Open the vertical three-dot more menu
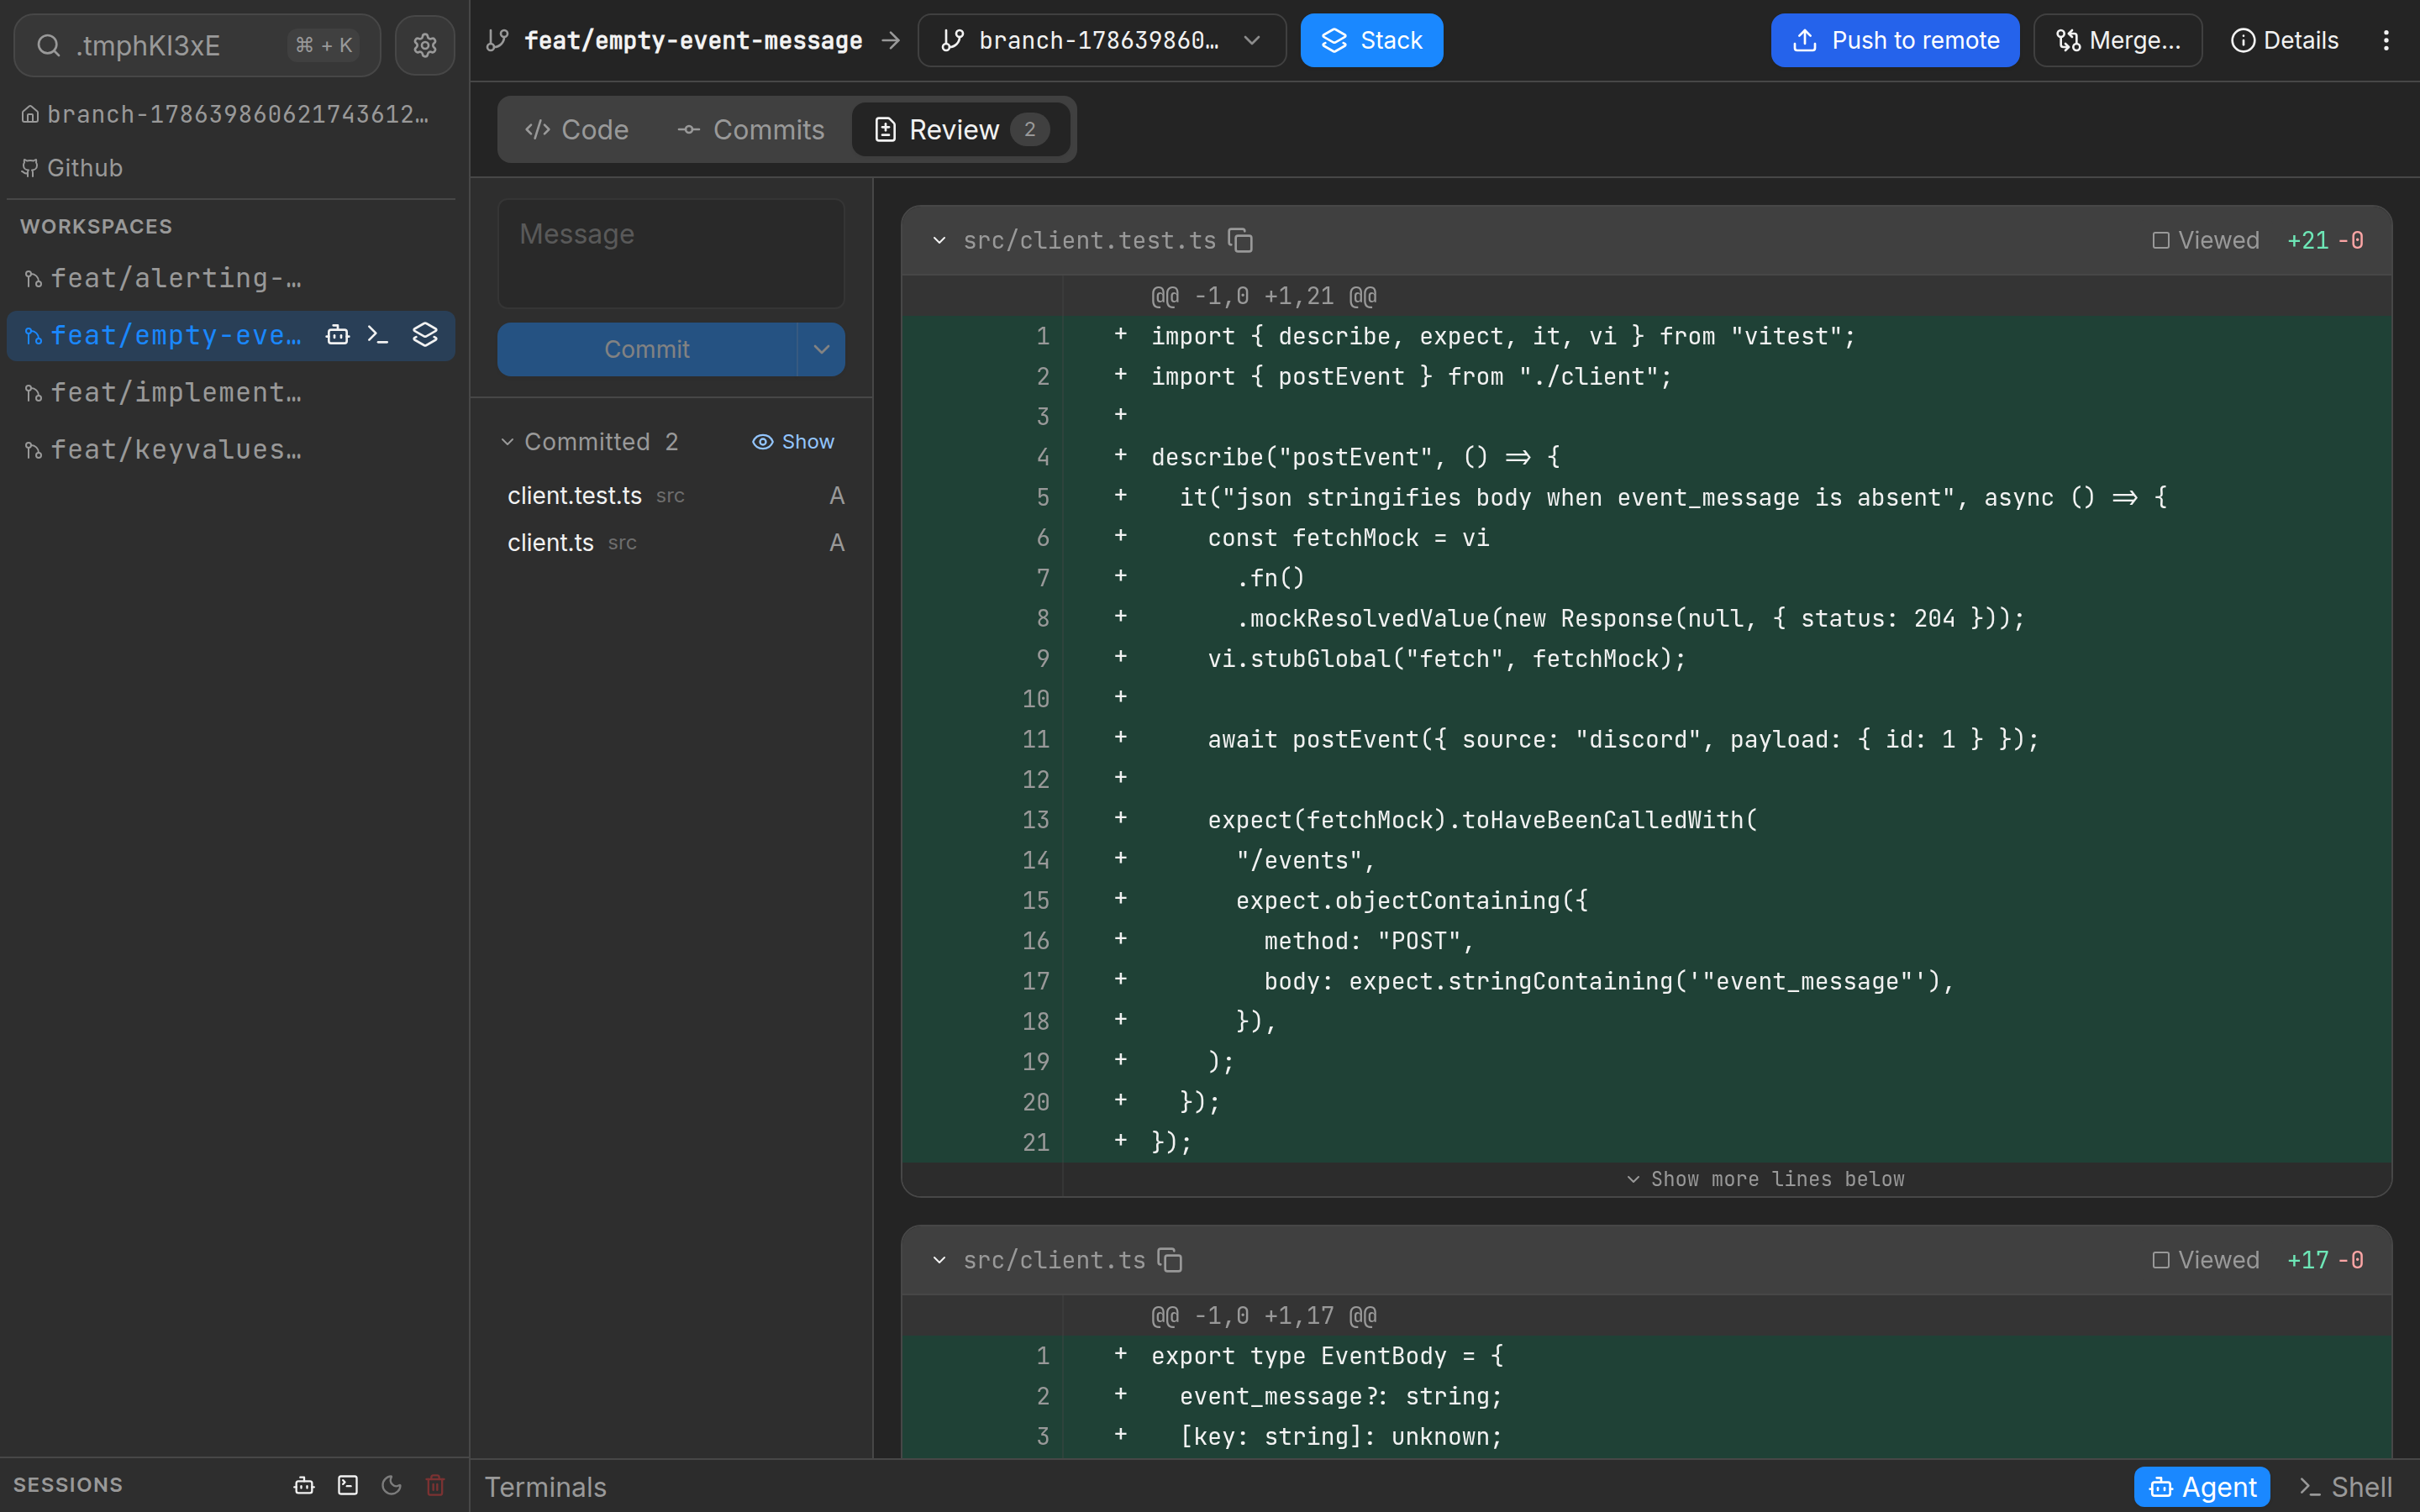The image size is (2420, 1512). [2386, 40]
